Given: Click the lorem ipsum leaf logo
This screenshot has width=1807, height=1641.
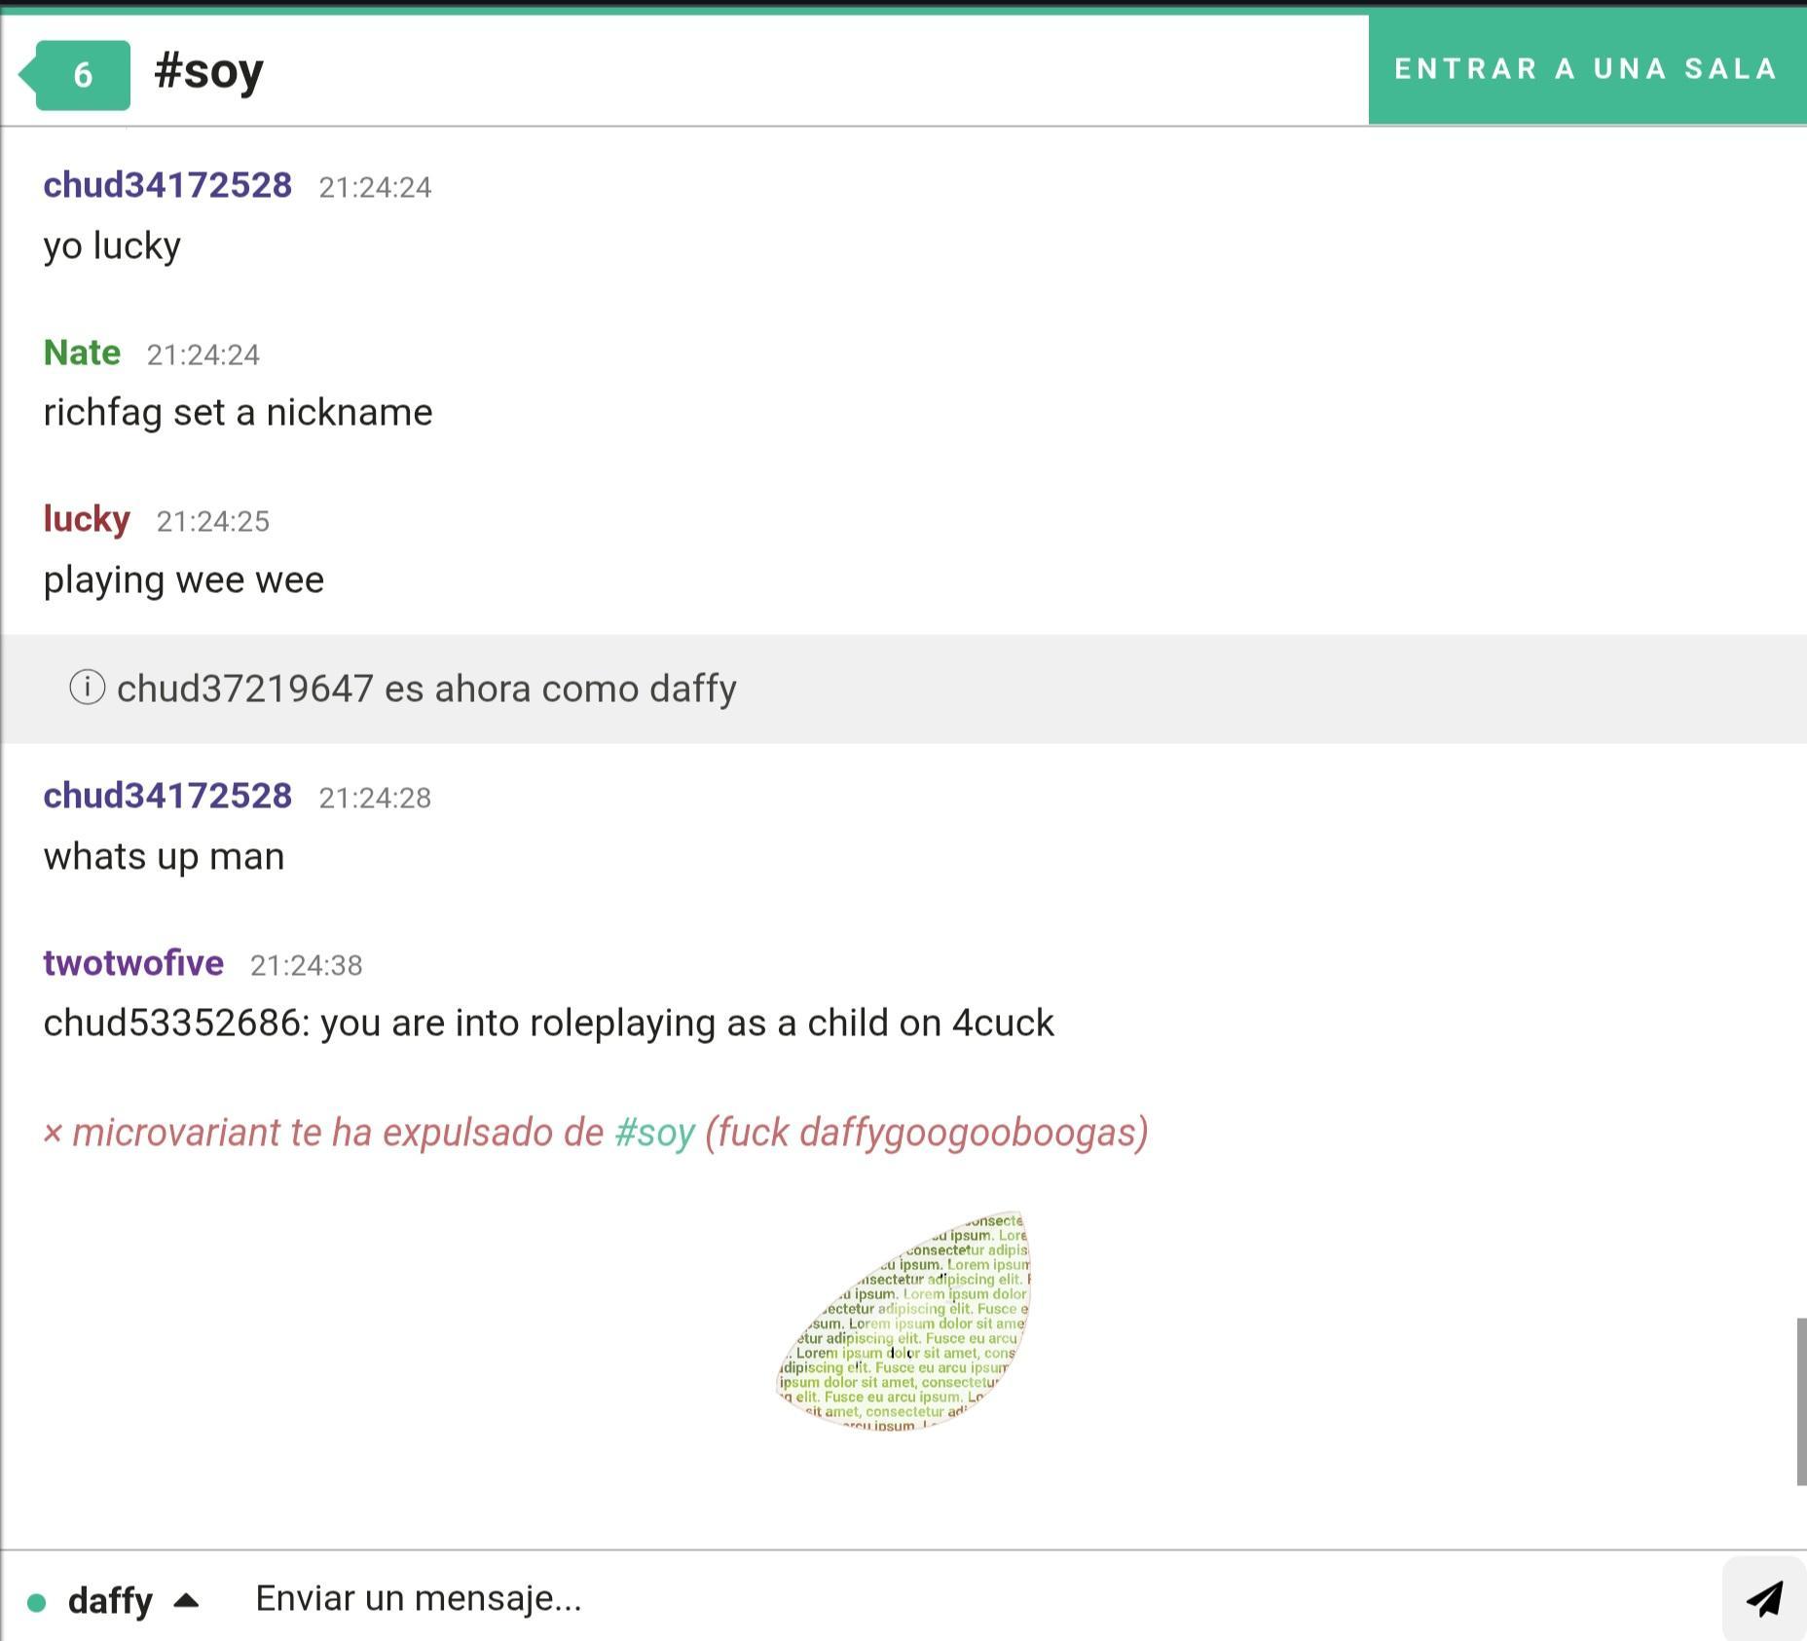Looking at the screenshot, I should tap(904, 1321).
